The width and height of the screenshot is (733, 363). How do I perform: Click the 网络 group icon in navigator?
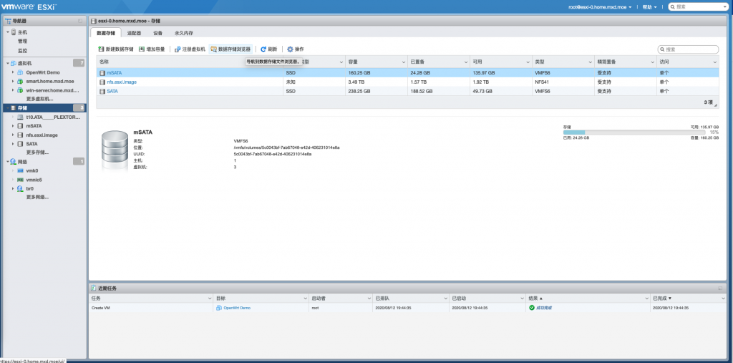click(x=14, y=162)
